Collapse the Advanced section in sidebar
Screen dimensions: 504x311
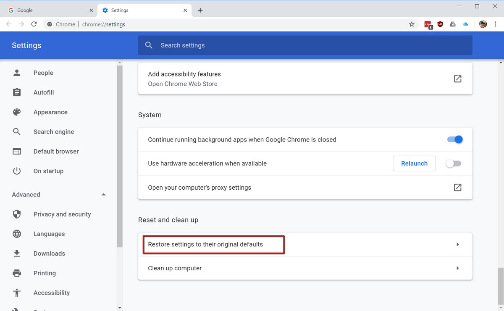pos(103,195)
